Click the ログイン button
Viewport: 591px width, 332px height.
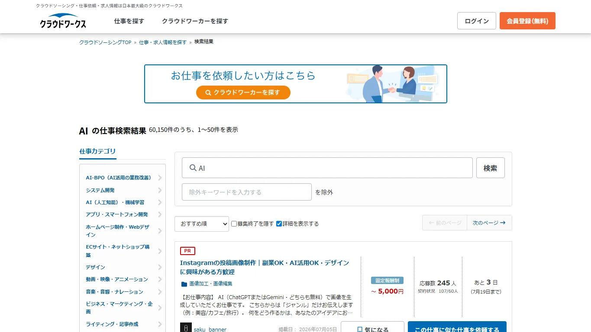click(x=477, y=21)
